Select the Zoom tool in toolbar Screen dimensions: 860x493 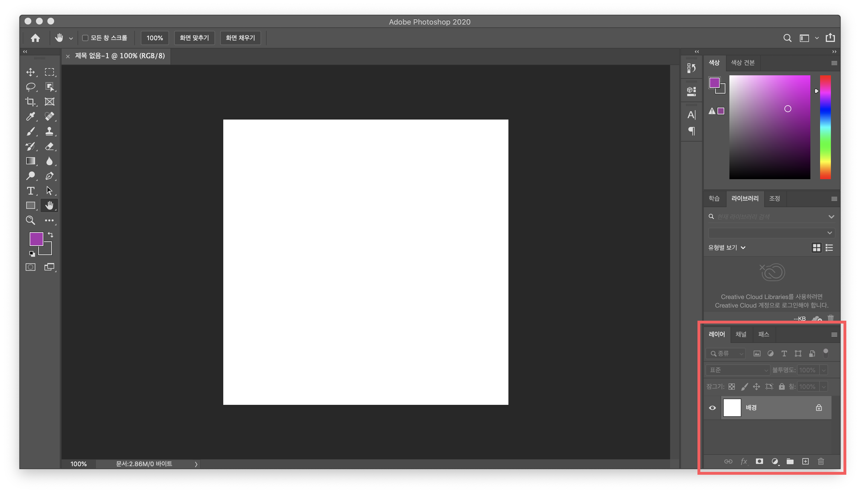click(x=31, y=221)
